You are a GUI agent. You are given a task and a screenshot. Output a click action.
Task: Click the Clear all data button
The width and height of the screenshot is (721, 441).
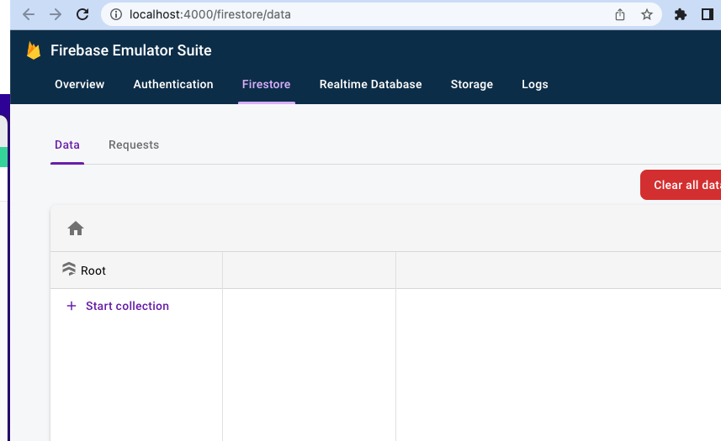click(x=681, y=185)
